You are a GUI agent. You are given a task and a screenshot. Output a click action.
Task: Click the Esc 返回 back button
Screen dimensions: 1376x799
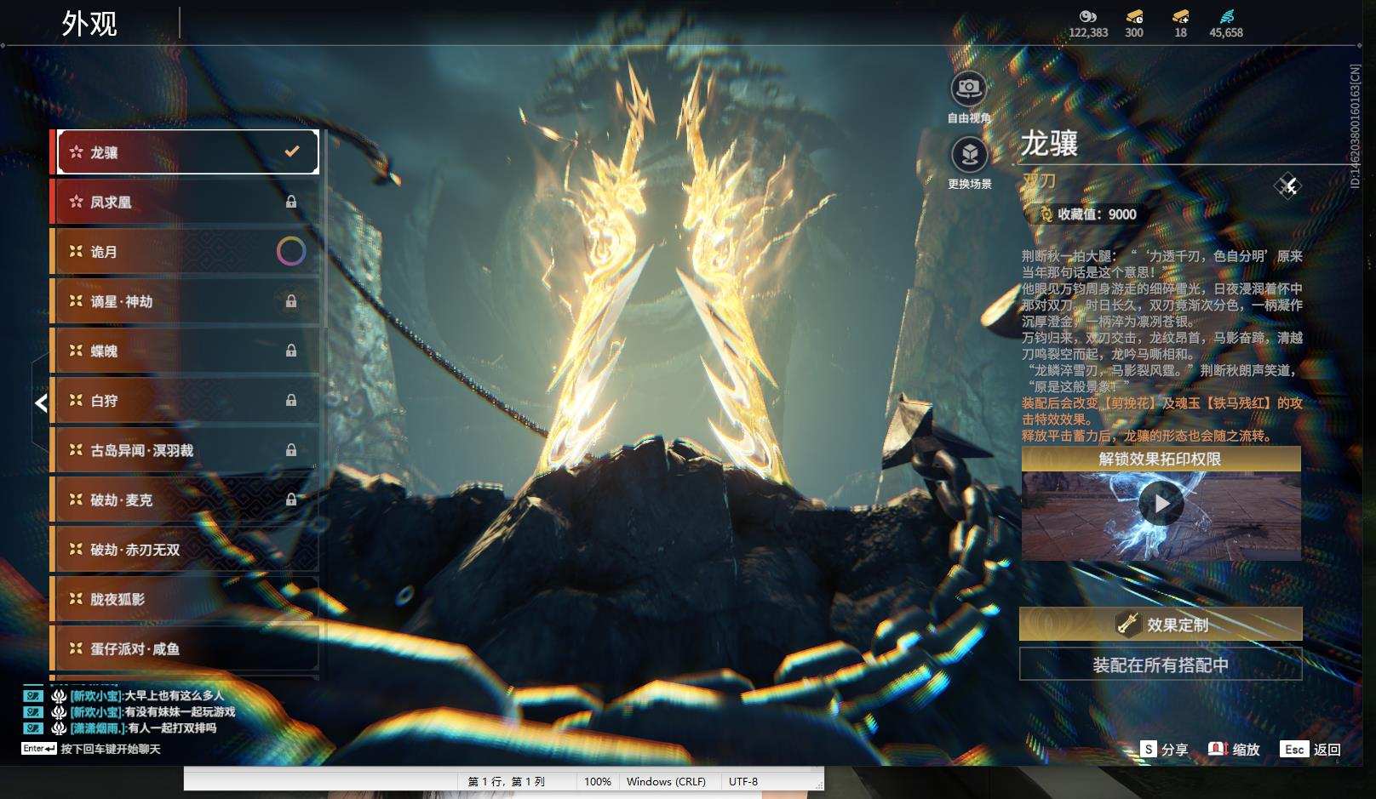pyautogui.click(x=1311, y=749)
